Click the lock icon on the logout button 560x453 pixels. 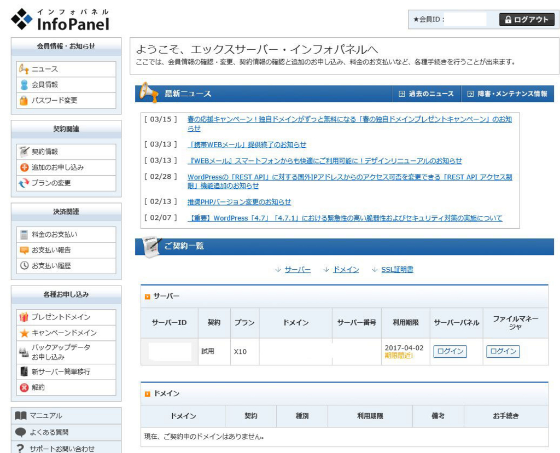tap(508, 20)
